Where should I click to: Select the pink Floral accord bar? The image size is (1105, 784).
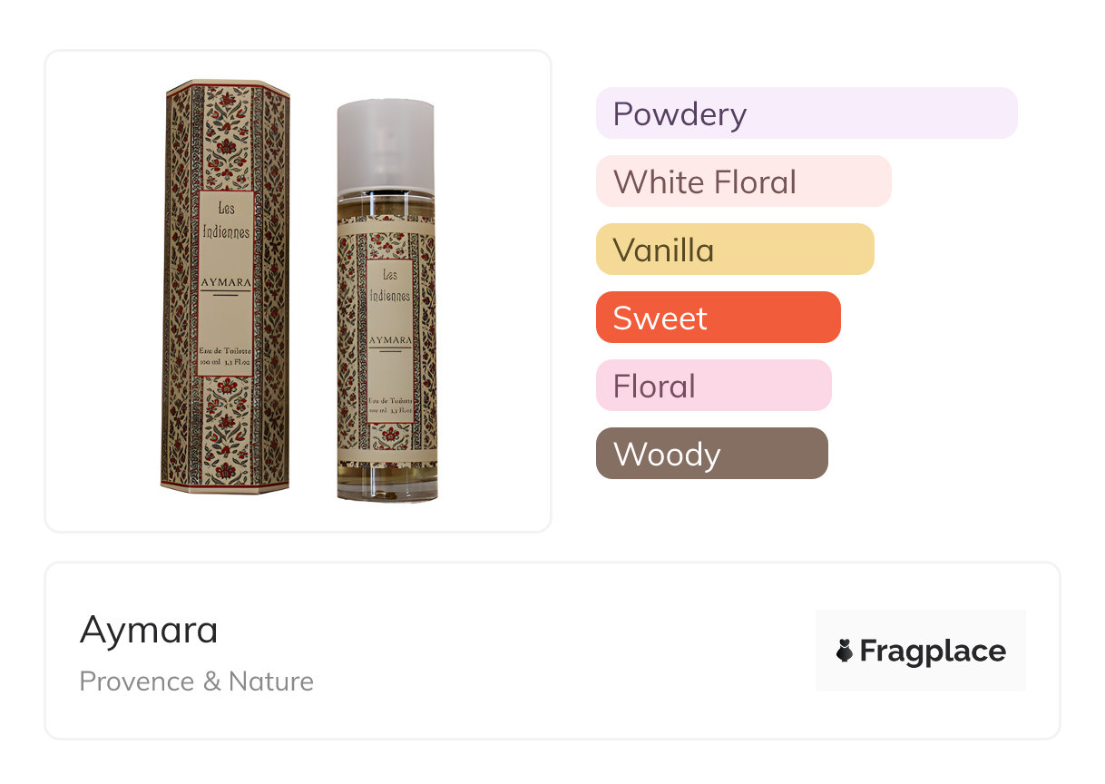(x=713, y=386)
